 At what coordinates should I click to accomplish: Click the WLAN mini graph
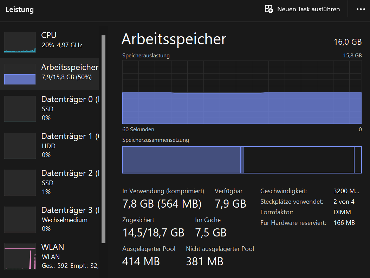click(20, 256)
